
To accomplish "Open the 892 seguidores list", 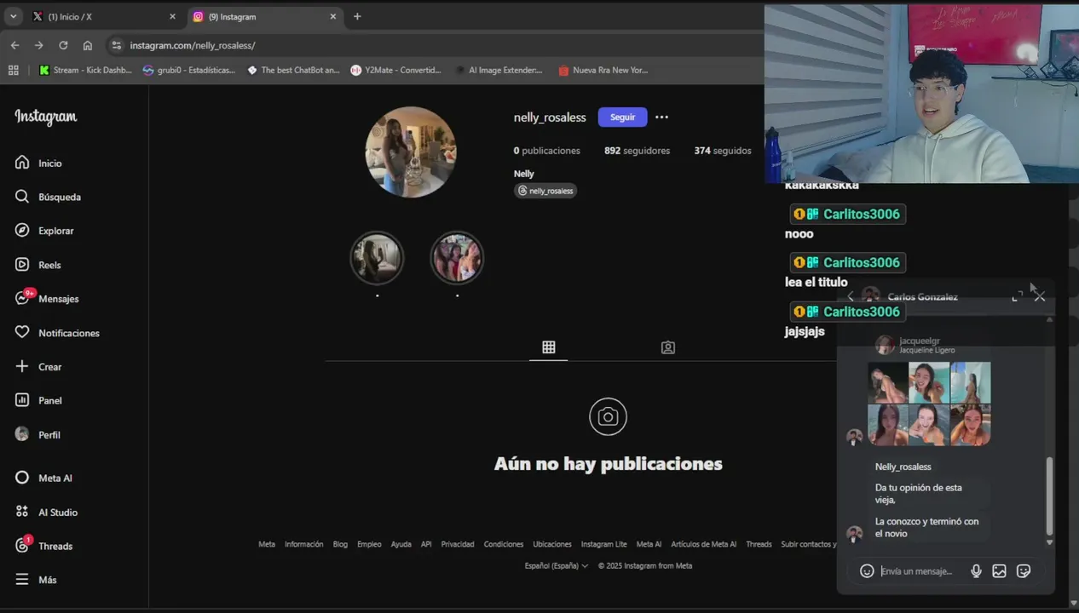I will [x=637, y=151].
